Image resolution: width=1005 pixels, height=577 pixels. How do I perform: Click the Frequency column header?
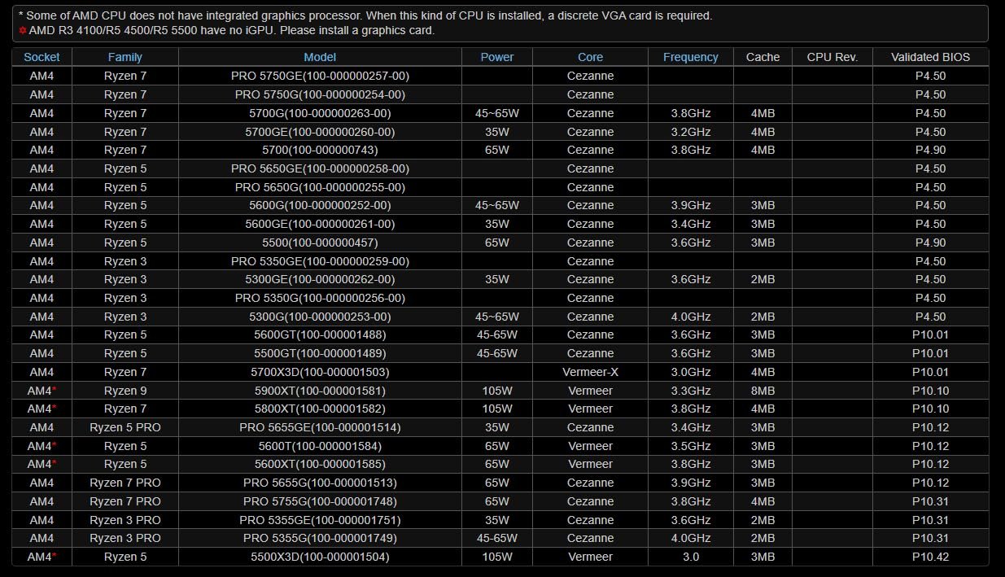coord(690,57)
